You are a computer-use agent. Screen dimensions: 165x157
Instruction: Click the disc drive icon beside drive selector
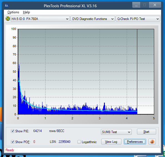pos(8,19)
